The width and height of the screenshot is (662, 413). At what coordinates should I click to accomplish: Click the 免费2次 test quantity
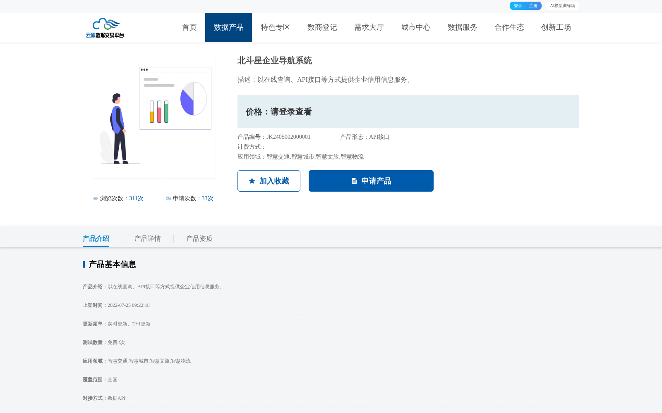pos(116,342)
